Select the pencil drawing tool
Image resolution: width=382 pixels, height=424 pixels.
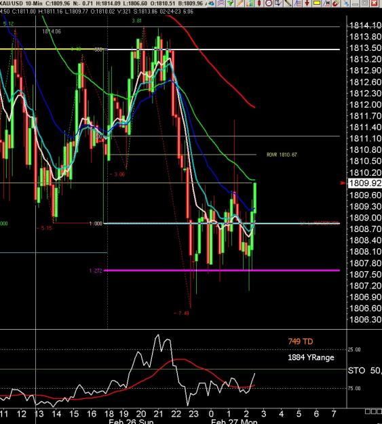tap(240, 3)
